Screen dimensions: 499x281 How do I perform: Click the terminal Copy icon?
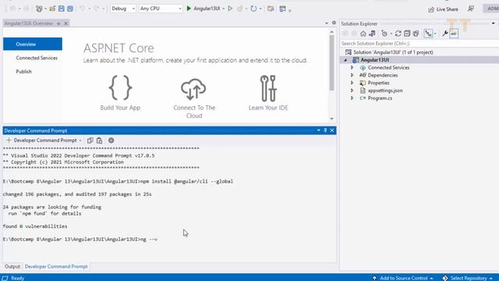tap(90, 140)
